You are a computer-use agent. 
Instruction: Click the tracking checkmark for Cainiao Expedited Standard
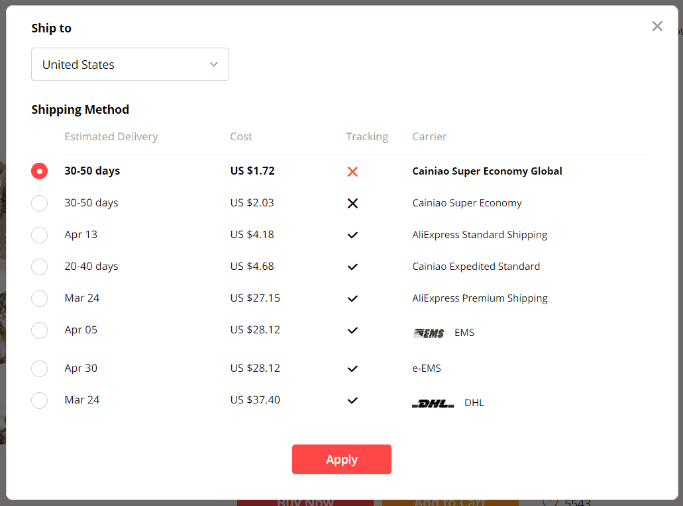[x=352, y=267]
